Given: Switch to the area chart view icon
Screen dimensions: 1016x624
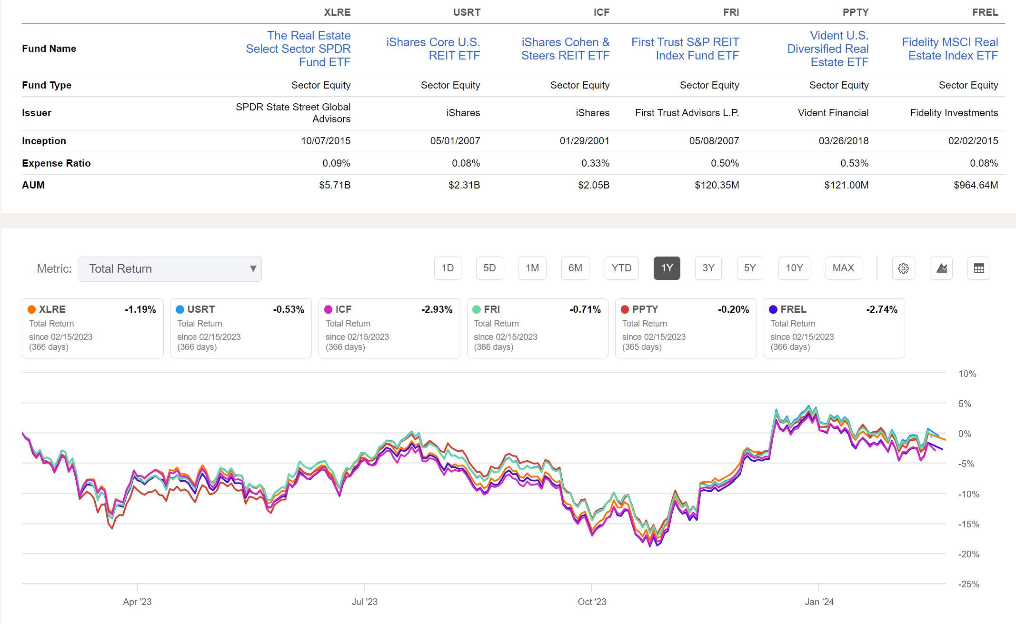Looking at the screenshot, I should pyautogui.click(x=941, y=268).
